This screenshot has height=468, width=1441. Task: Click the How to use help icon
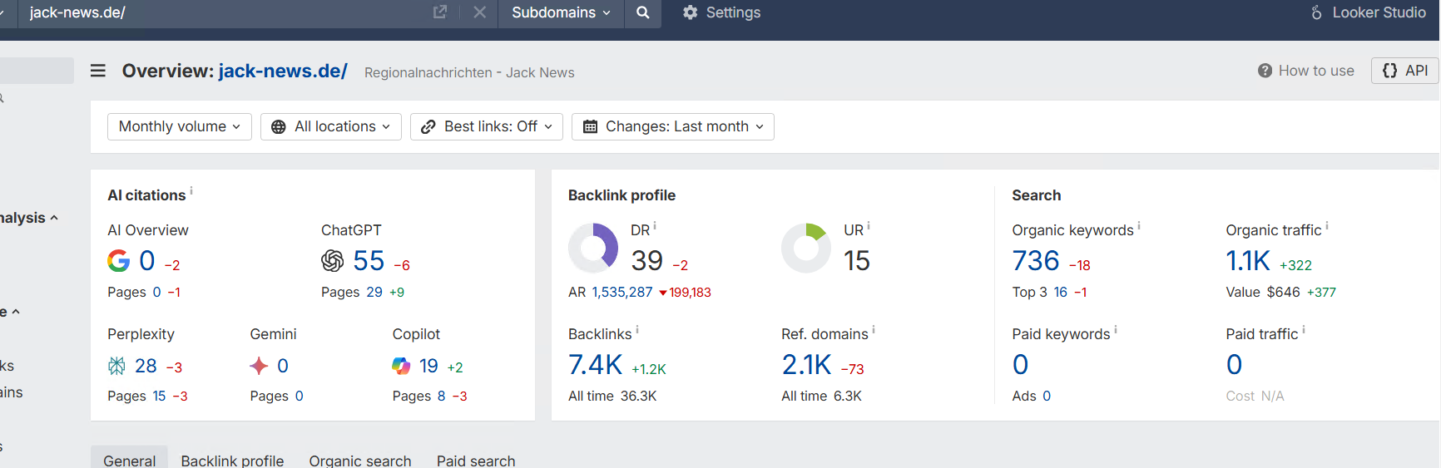pyautogui.click(x=1265, y=71)
